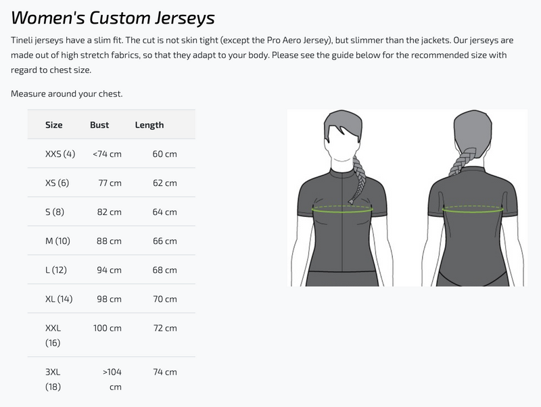Click green chest line on front figure

coord(342,209)
